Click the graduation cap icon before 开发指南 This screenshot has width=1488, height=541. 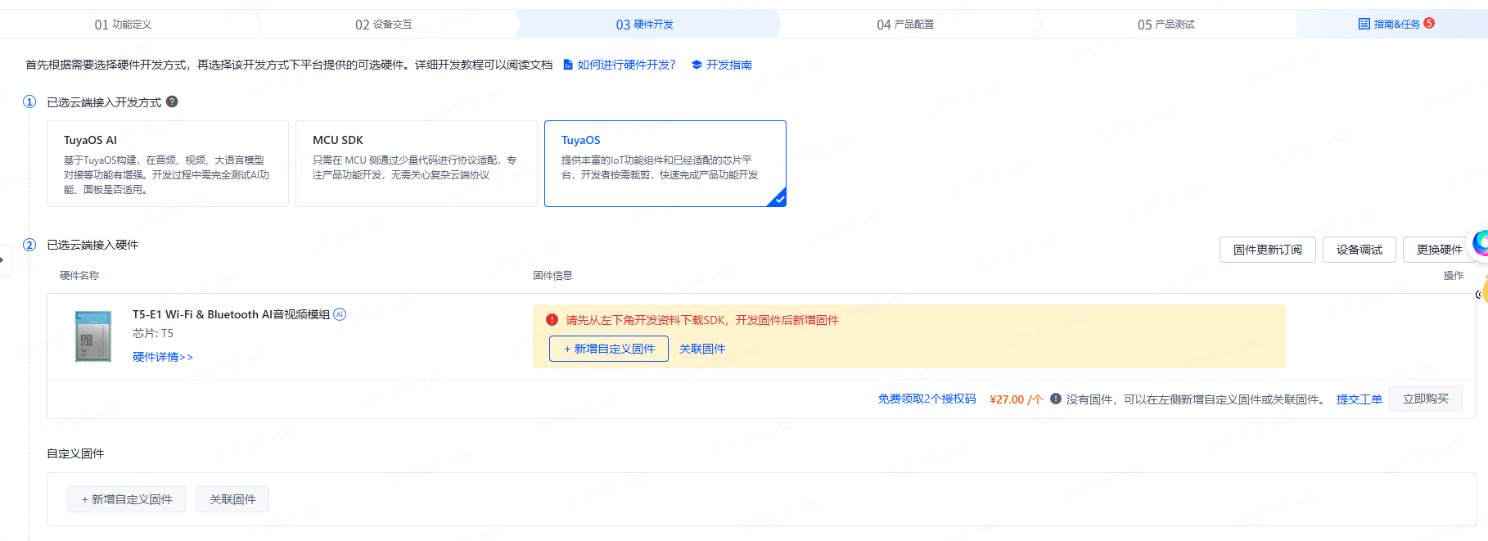coord(697,65)
